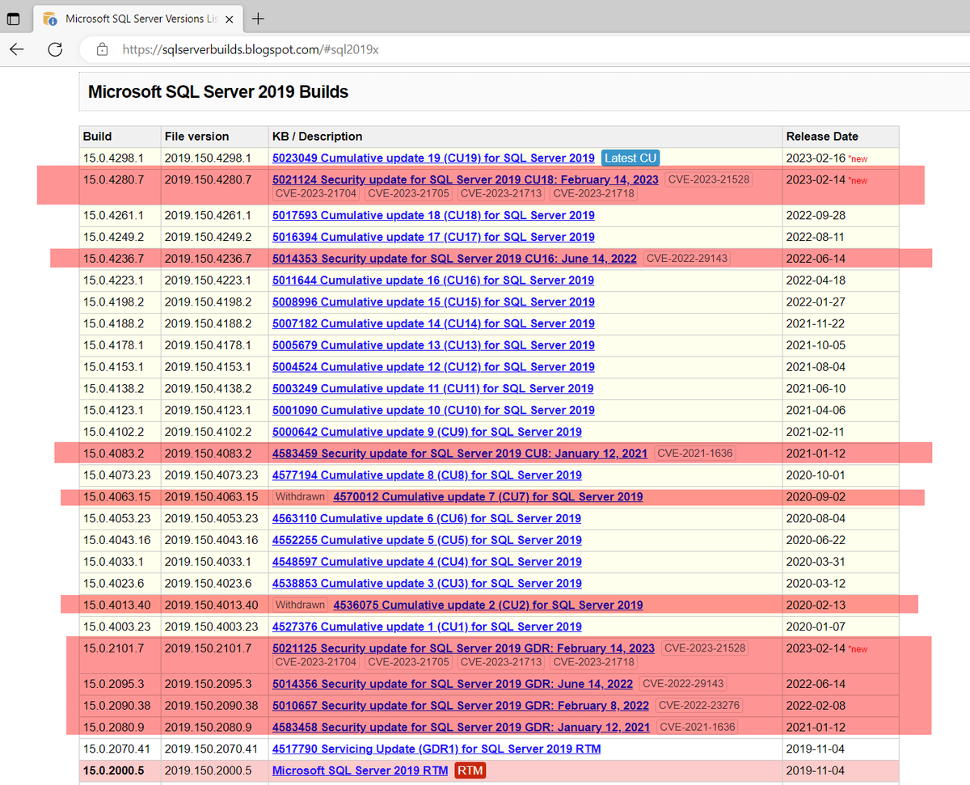Click CVE-2021-1636 tag in CU8 row
This screenshot has height=785, width=970.
click(695, 454)
